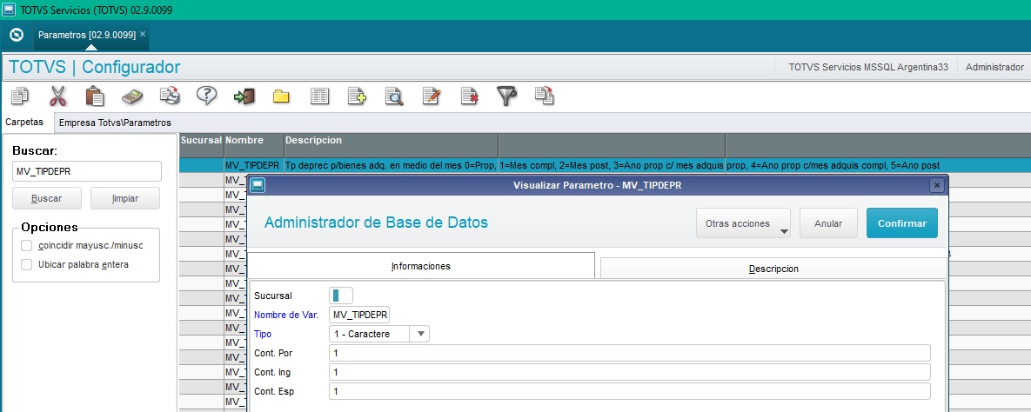The width and height of the screenshot is (1031, 412).
Task: Close the Visualizar Parametro dialog
Action: coord(937,186)
